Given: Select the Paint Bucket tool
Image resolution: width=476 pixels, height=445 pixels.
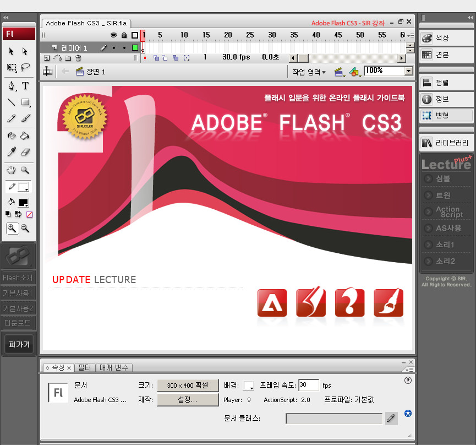Looking at the screenshot, I should point(25,136).
